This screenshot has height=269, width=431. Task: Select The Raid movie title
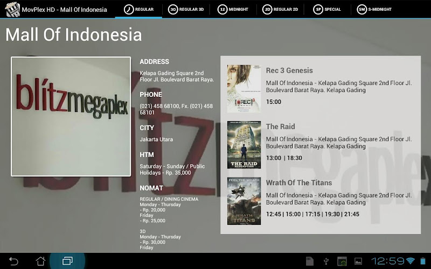(280, 126)
